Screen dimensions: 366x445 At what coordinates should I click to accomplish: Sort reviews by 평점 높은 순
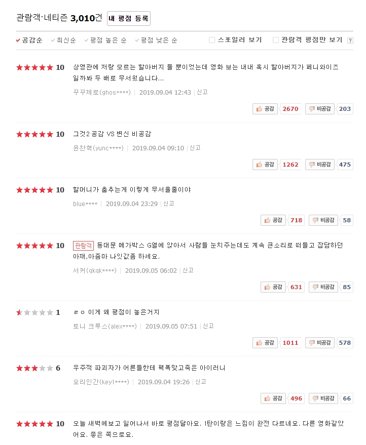click(105, 40)
